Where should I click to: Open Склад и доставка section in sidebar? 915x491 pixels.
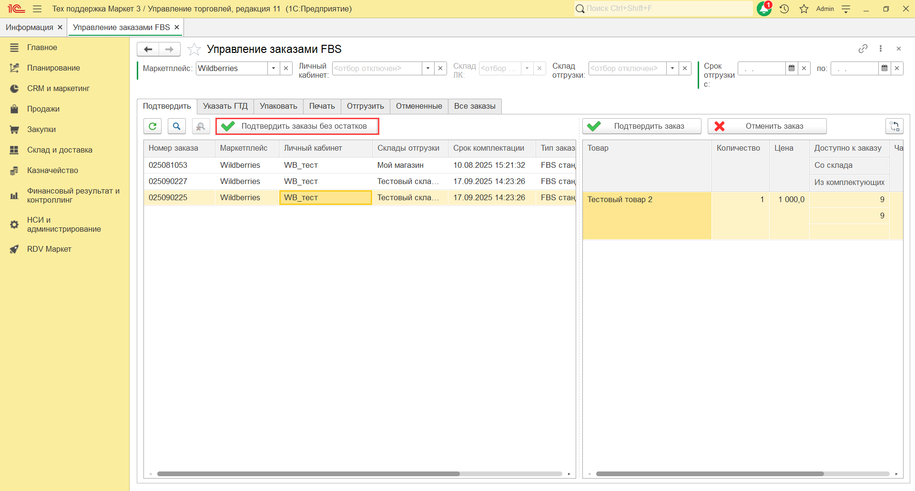coord(60,150)
